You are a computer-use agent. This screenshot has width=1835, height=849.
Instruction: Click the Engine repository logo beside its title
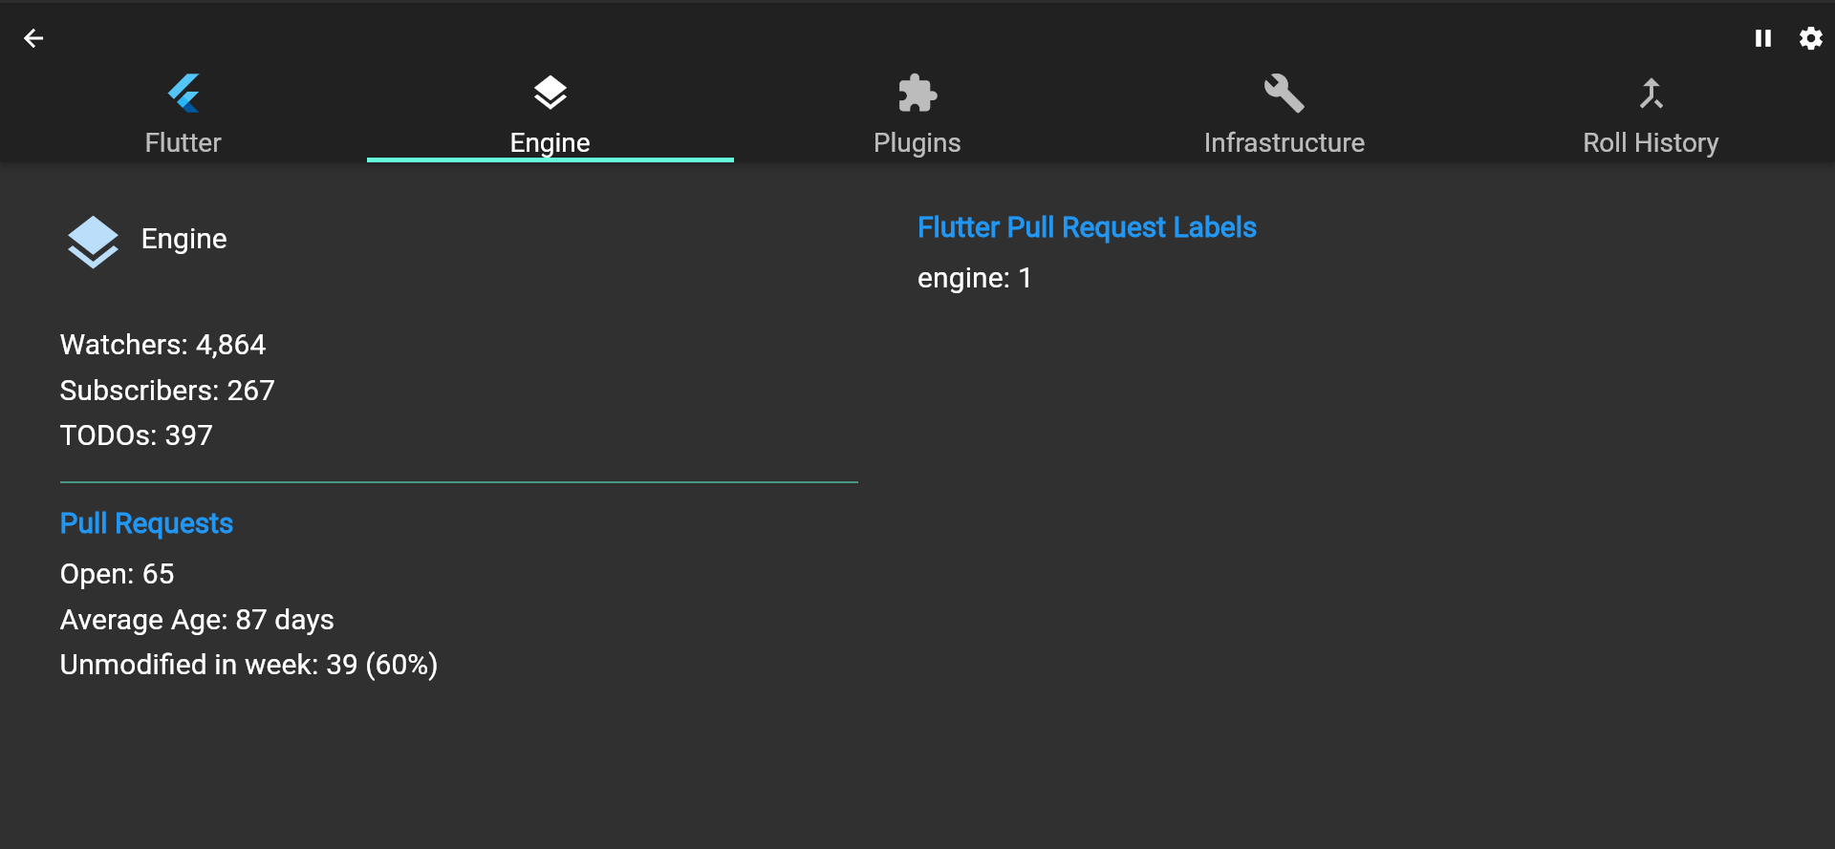coord(93,242)
